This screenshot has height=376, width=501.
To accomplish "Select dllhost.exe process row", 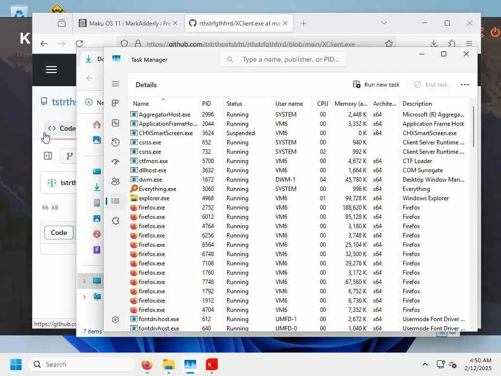I will (299, 170).
